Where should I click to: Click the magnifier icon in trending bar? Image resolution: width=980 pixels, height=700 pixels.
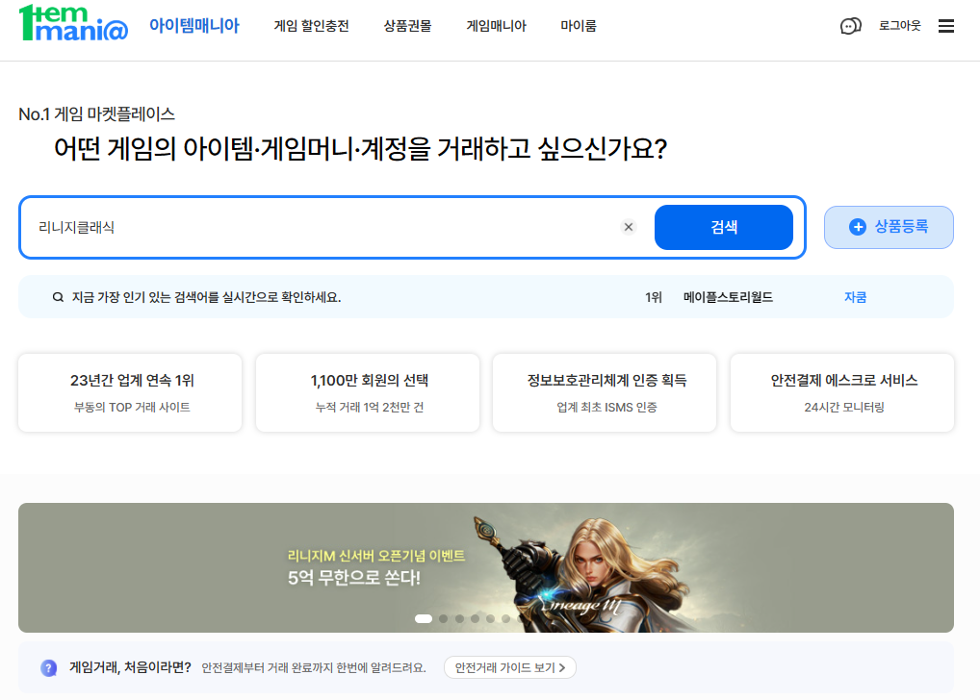[x=58, y=297]
